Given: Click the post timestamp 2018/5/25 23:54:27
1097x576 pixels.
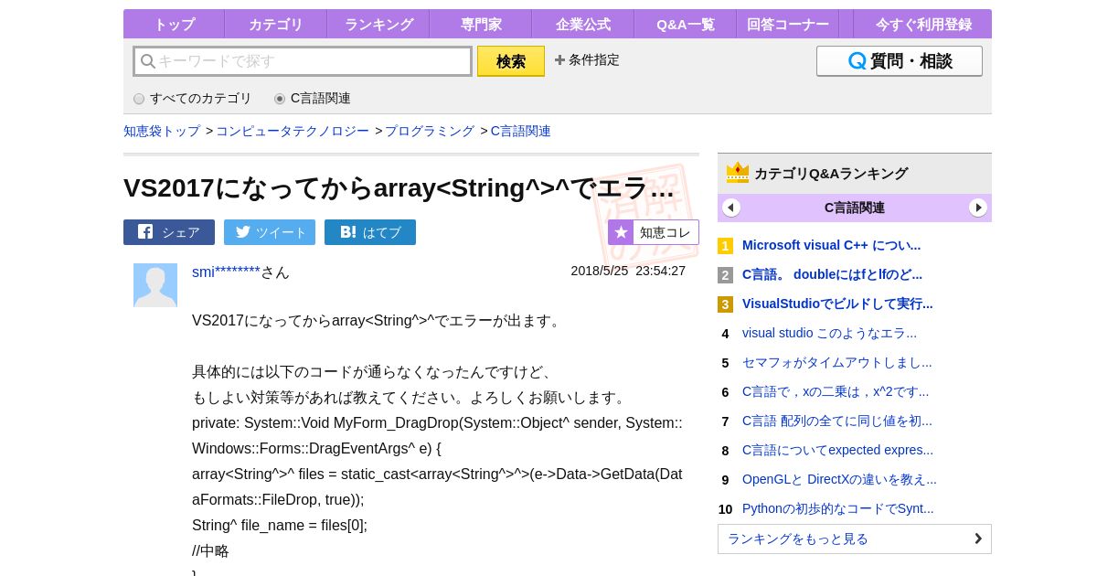Looking at the screenshot, I should pos(628,271).
